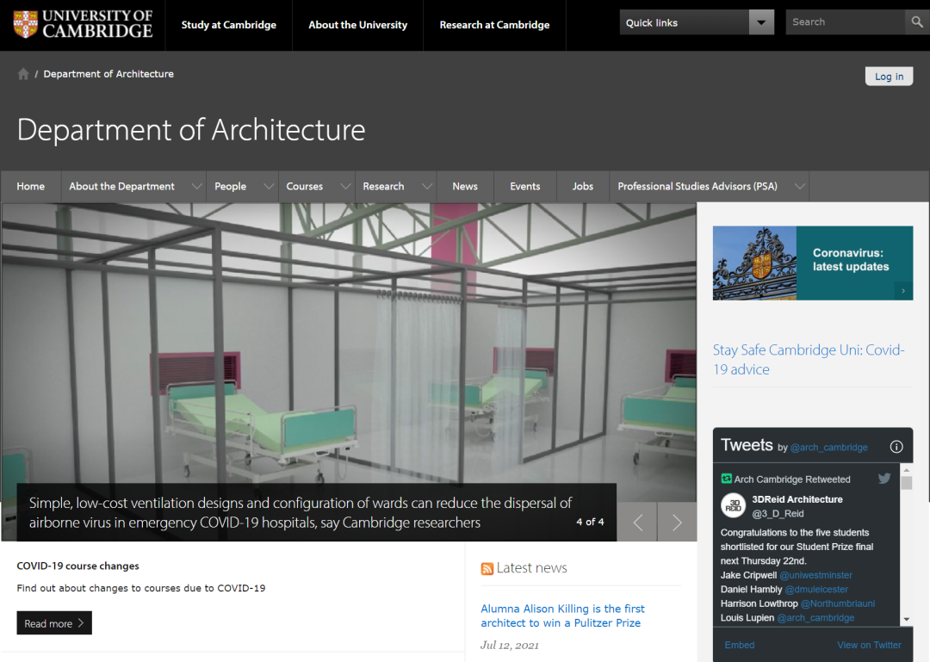
Task: Click the Department of Architecture page title
Action: pos(191,129)
